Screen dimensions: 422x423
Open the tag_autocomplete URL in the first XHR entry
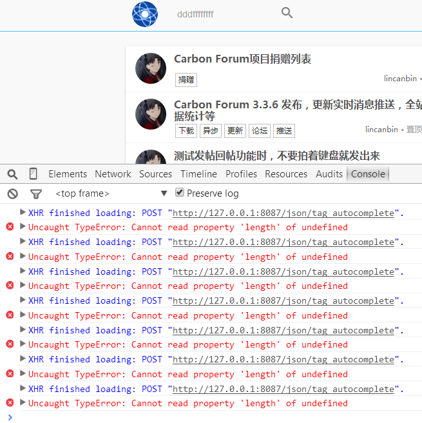coord(283,213)
